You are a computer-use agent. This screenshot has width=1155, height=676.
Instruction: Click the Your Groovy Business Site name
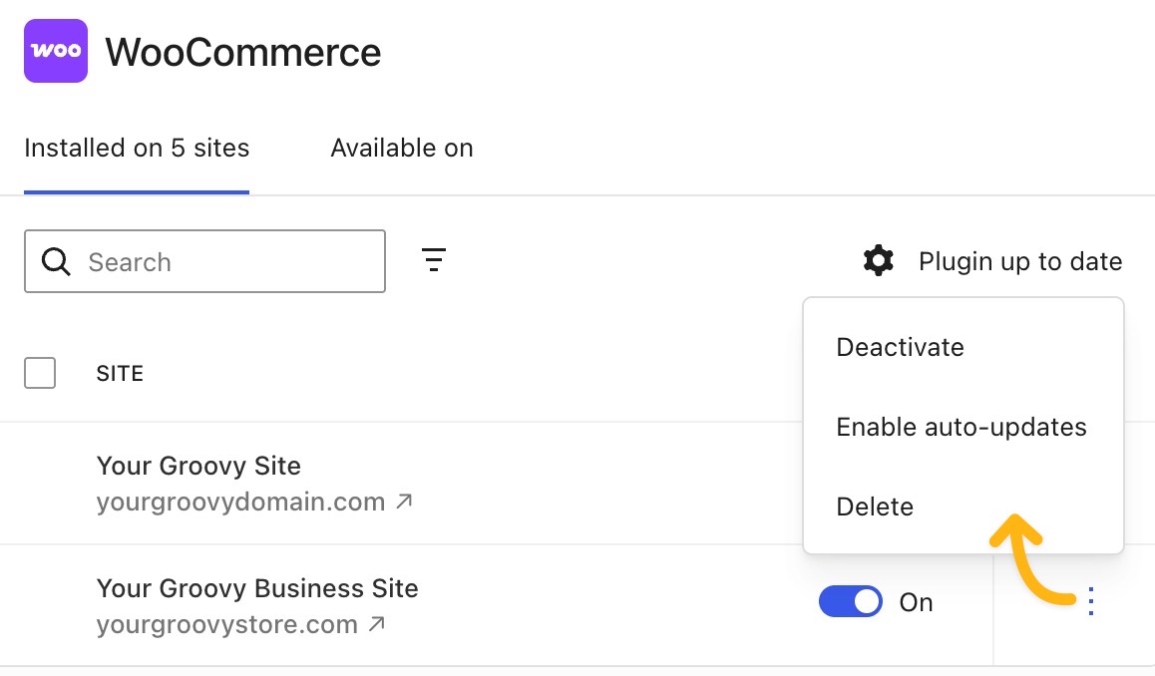pyautogui.click(x=257, y=588)
